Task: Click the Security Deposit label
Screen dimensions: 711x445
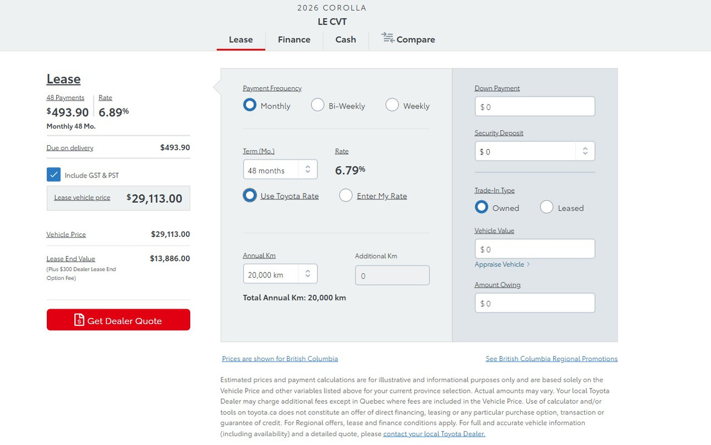Action: point(499,132)
